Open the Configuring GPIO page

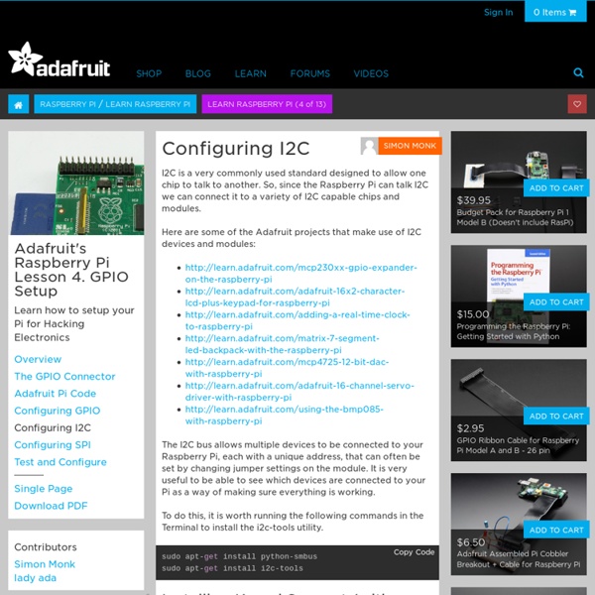(57, 411)
